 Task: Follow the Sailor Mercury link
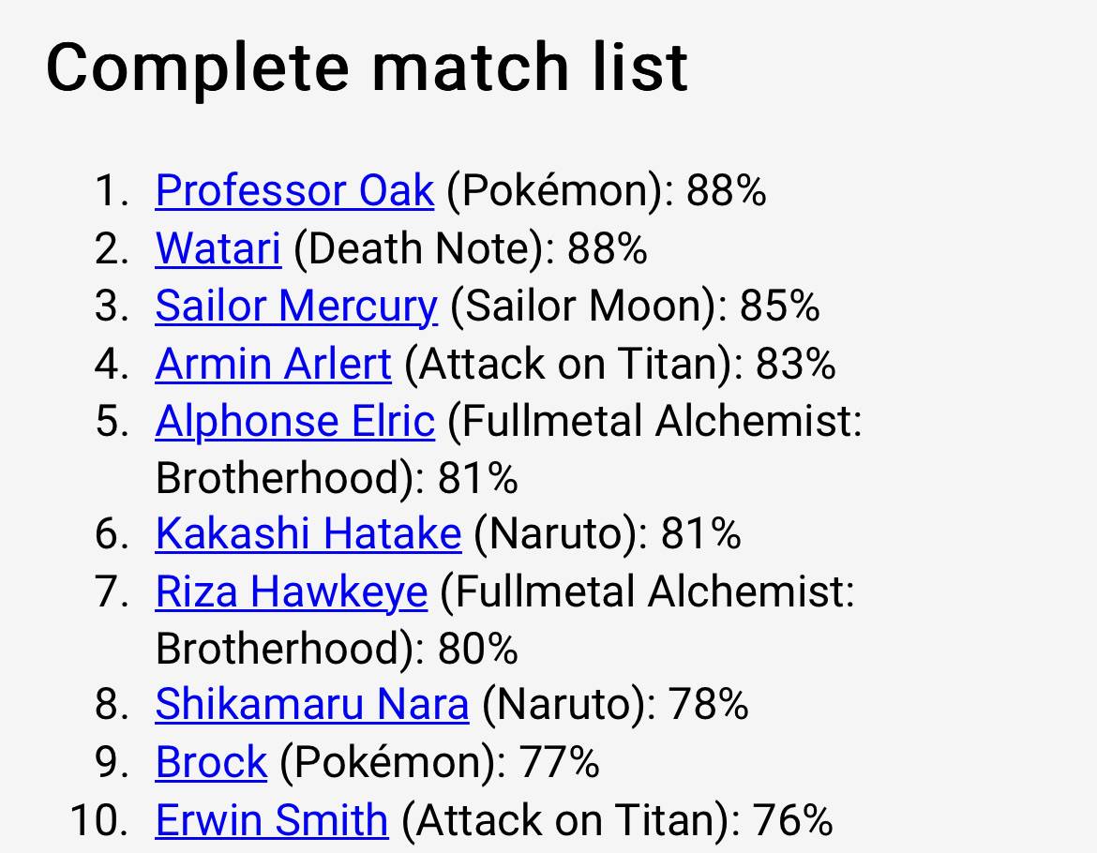[296, 307]
